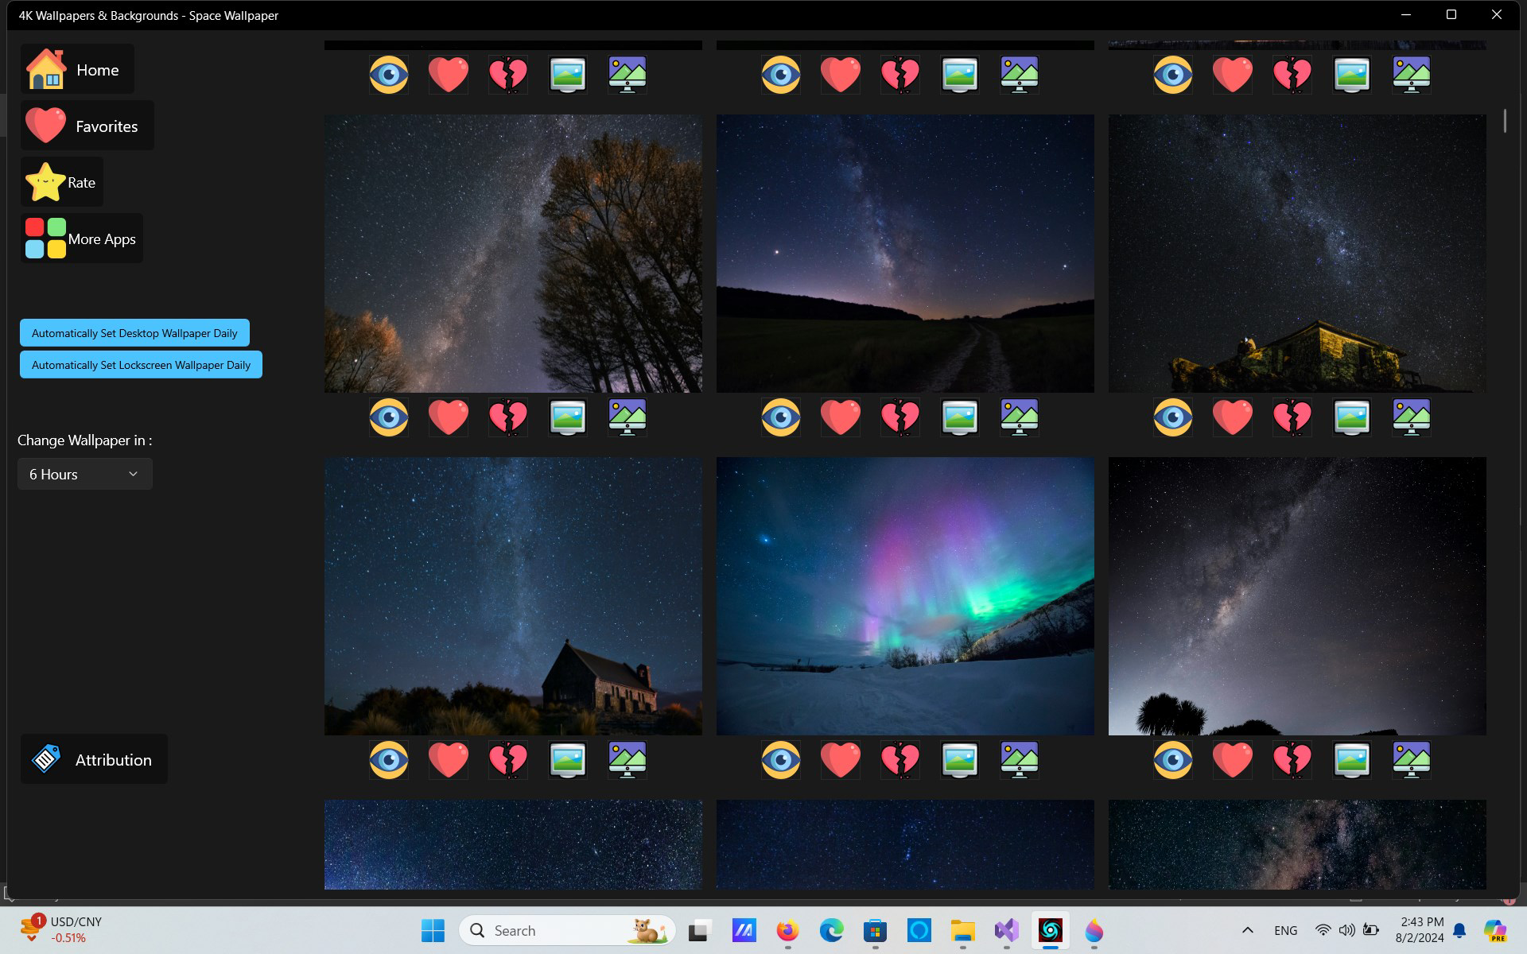Open thumbnail of church under starry sky

tap(513, 596)
